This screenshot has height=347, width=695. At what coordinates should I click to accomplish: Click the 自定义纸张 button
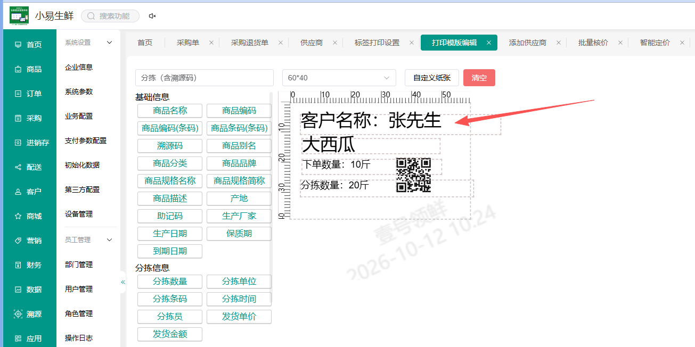[432, 78]
